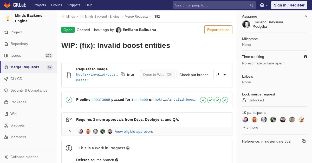This screenshot has width=312, height=163.
Task: Open the Projects navbar menu
Action: (40, 5)
